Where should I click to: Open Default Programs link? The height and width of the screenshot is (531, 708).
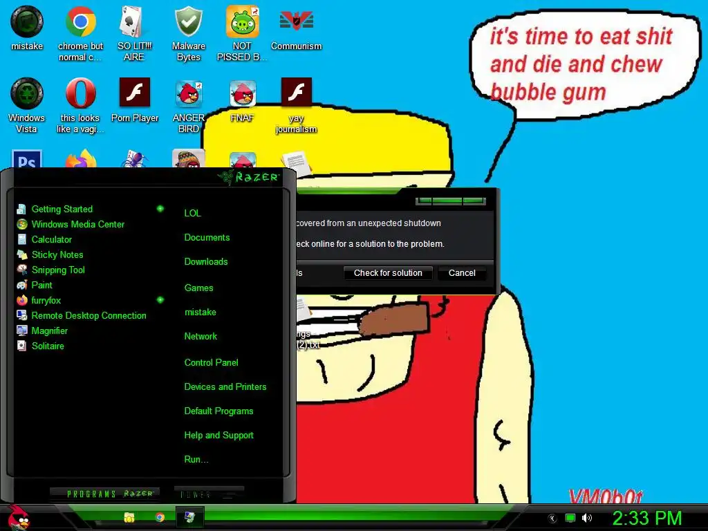tap(218, 411)
